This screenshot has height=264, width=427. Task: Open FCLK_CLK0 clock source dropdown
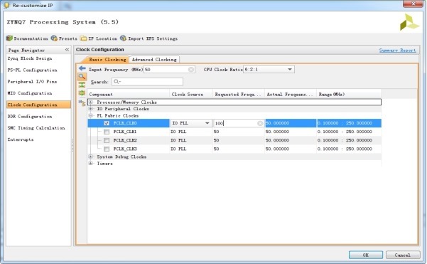coord(207,123)
